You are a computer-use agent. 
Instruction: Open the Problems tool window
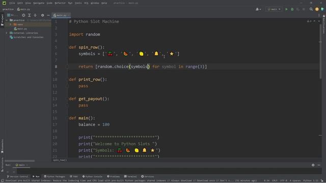114,176
